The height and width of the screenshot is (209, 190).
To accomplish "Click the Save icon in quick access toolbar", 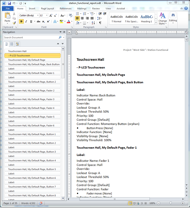I will 9,3.
